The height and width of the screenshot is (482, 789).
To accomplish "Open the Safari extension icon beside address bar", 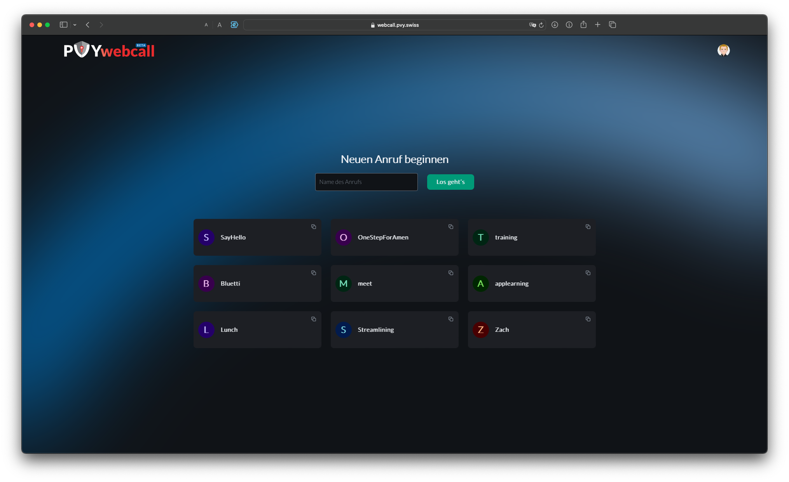I will [234, 25].
